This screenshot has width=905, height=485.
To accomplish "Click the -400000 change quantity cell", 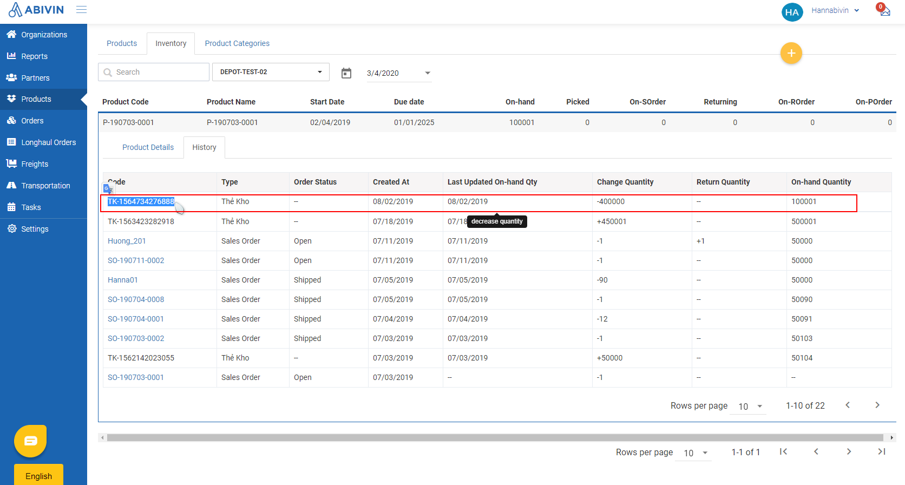I will [611, 201].
